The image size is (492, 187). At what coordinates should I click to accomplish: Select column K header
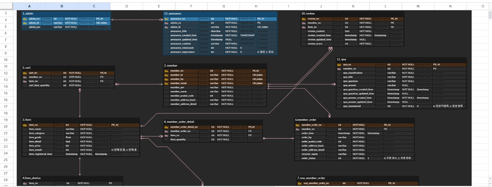tap(353, 6)
